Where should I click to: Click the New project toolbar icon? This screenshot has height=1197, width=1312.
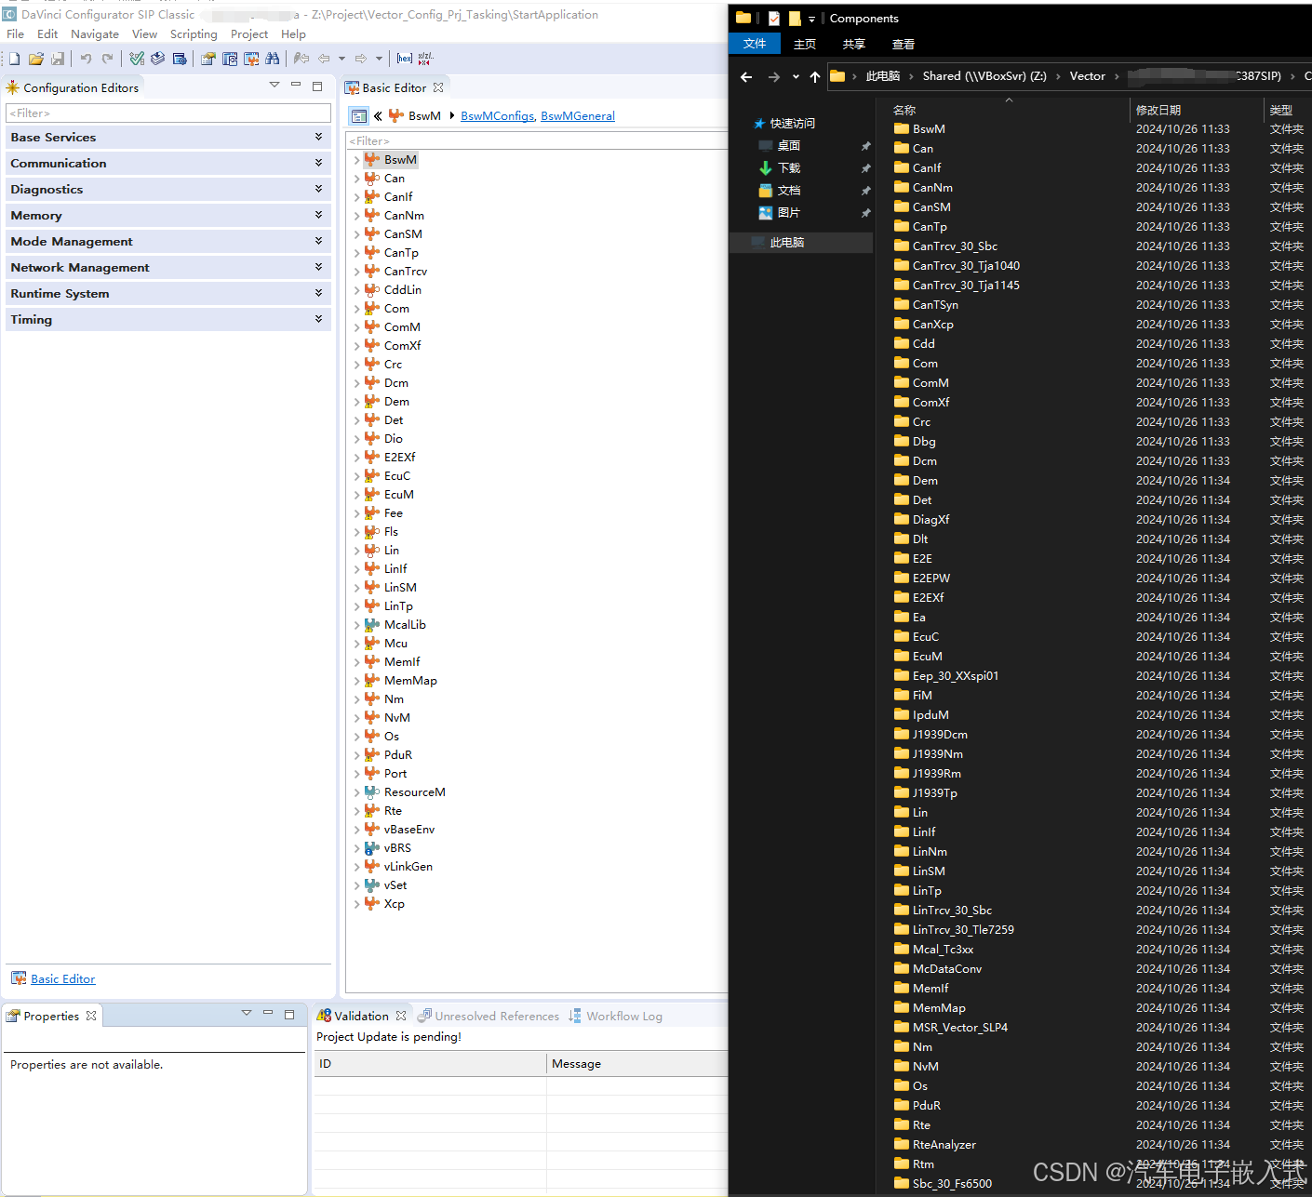(x=15, y=59)
